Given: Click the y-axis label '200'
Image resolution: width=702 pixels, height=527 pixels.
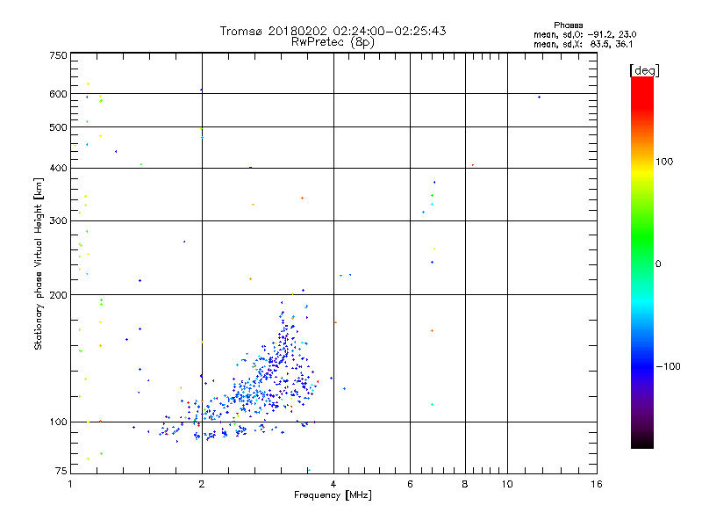Looking at the screenshot, I should pos(58,295).
